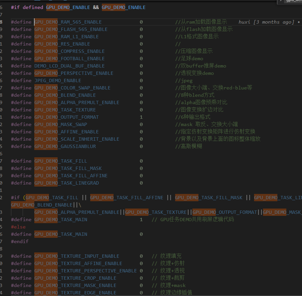Click the GPU_DEMO_GAUSSIANBLUR define name
The image size is (302, 296).
point(65,146)
